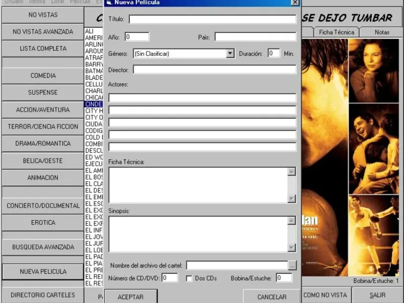Click the ACEPTAR button
The width and height of the screenshot is (404, 303).
[x=131, y=297]
